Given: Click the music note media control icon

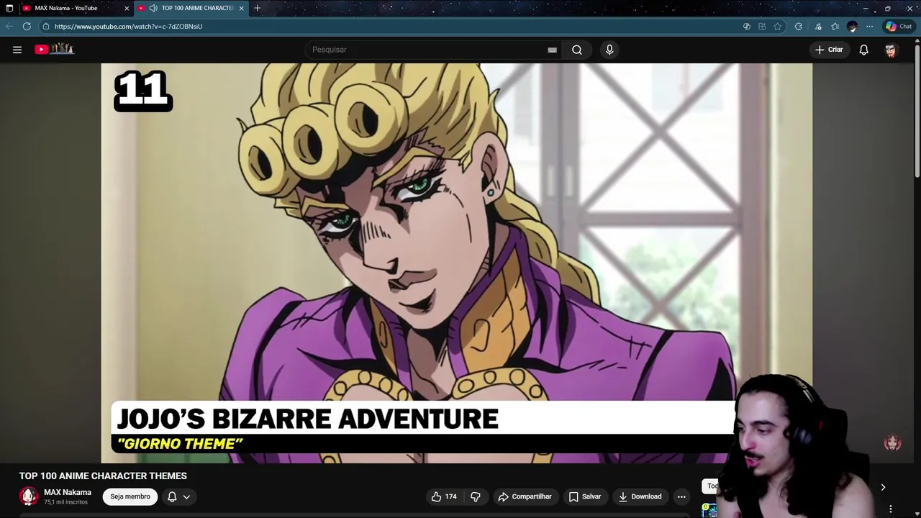Looking at the screenshot, I should click(x=818, y=26).
